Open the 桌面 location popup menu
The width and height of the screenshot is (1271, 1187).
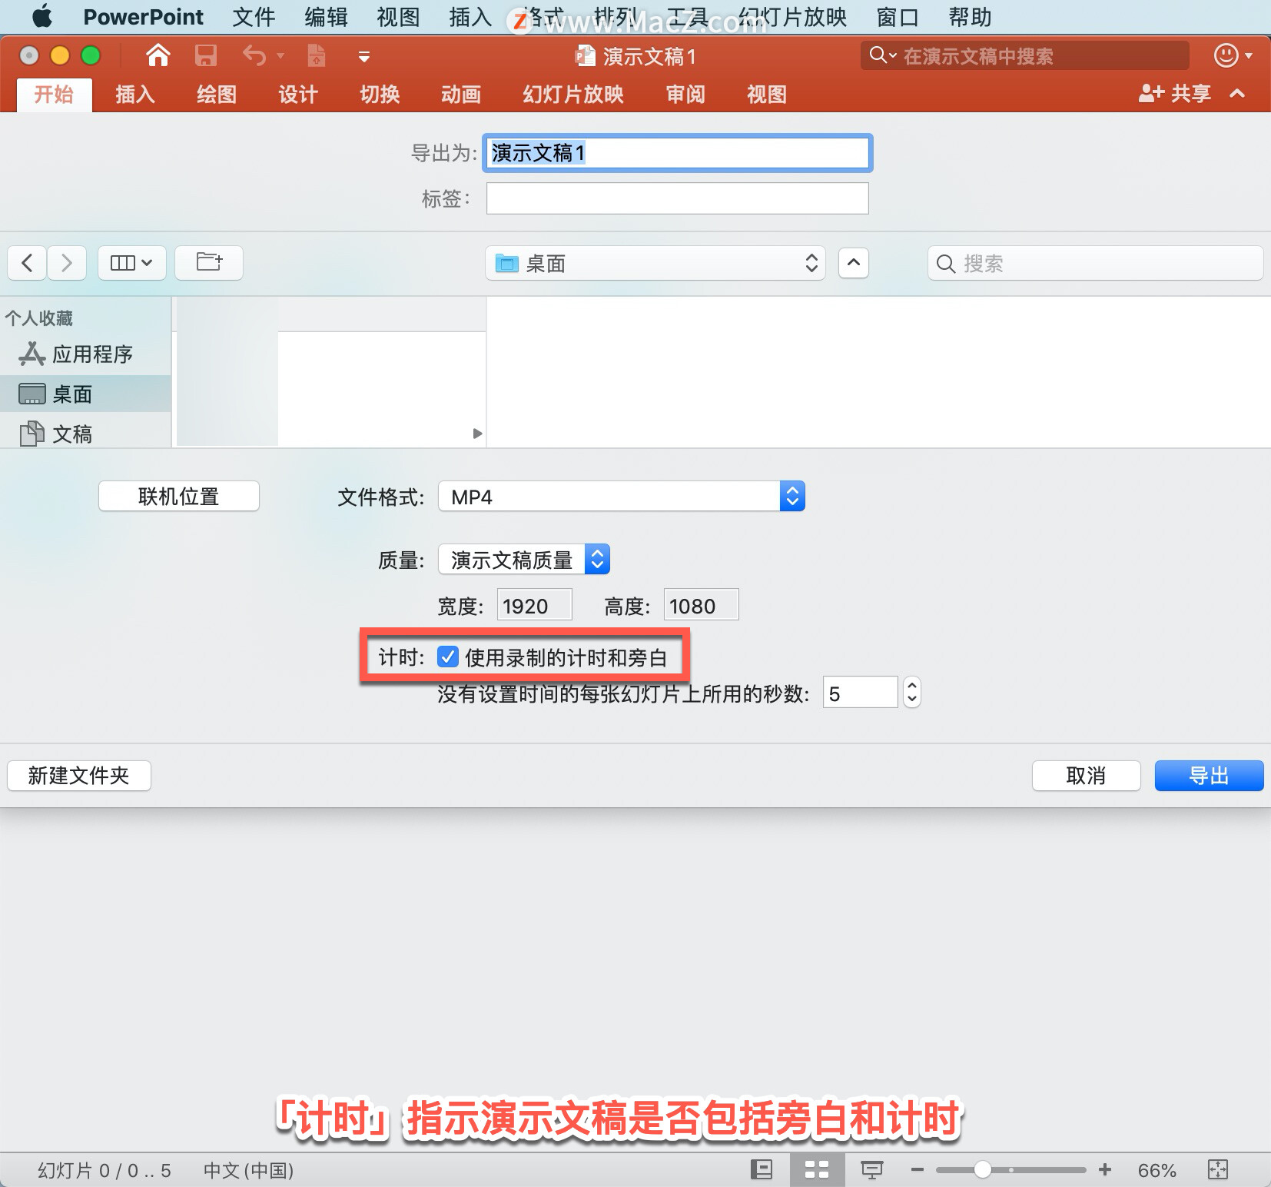655,264
